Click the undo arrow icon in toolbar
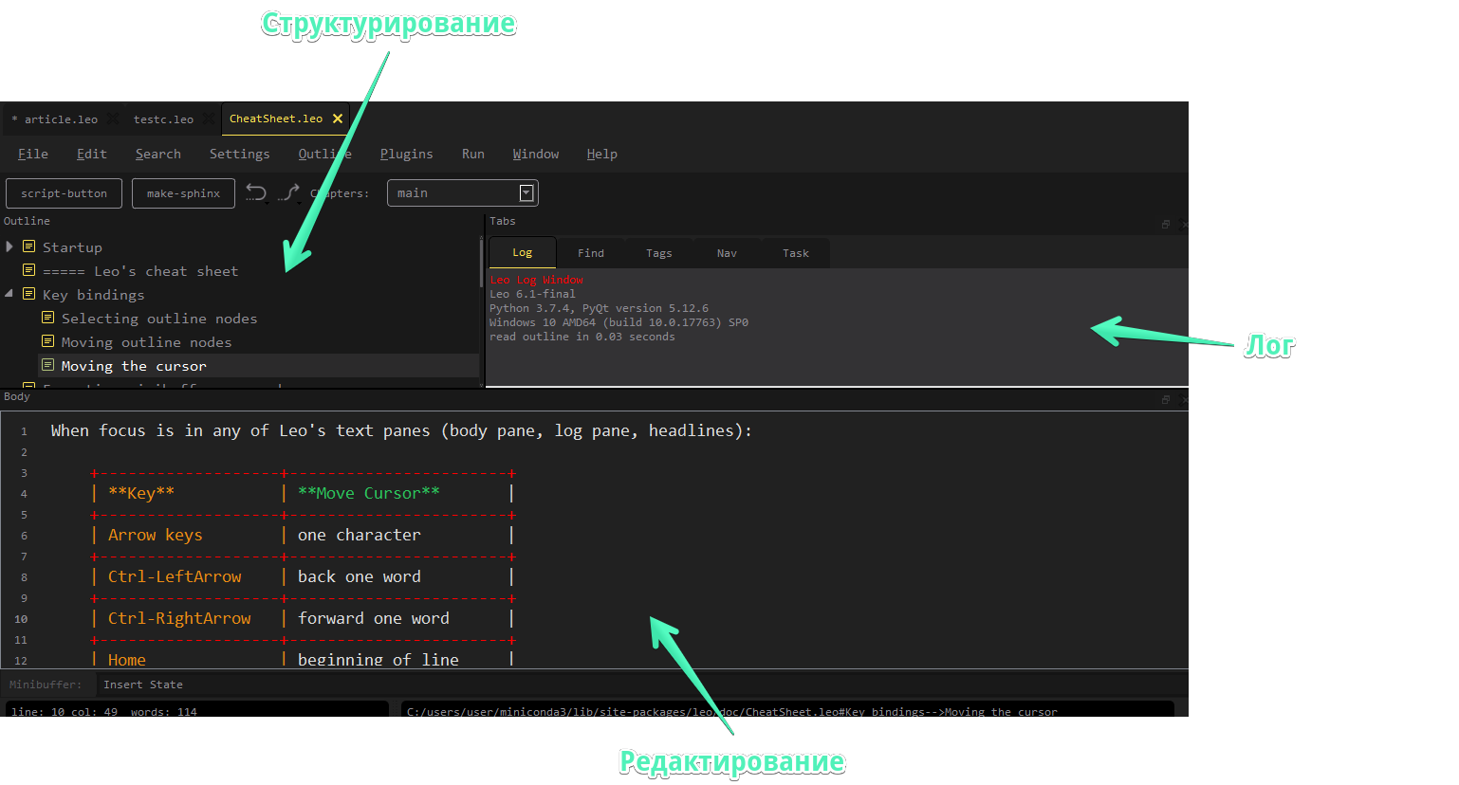This screenshot has height=785, width=1459. pos(256,192)
